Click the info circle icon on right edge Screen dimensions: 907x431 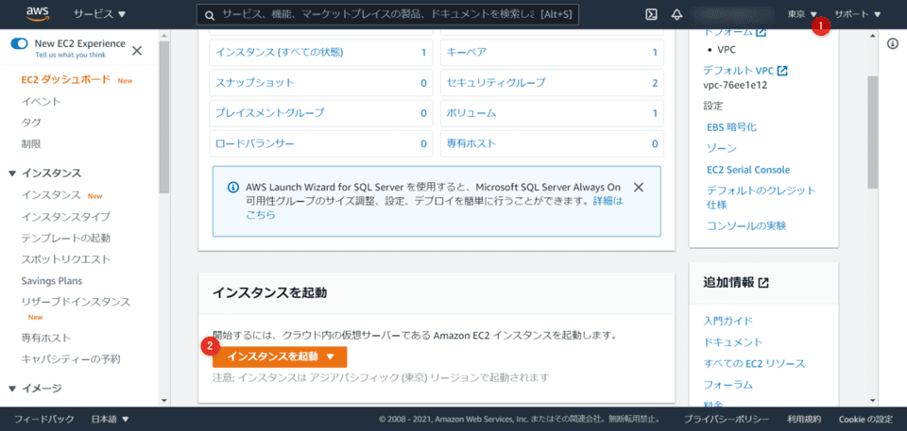coord(893,44)
